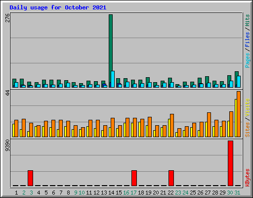
Task: Click green weekend day label '3'
Action: click(x=31, y=193)
